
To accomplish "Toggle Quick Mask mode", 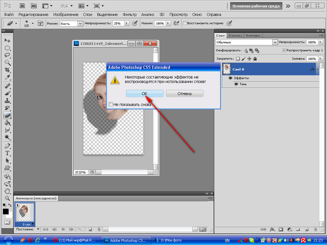I will coord(7,222).
